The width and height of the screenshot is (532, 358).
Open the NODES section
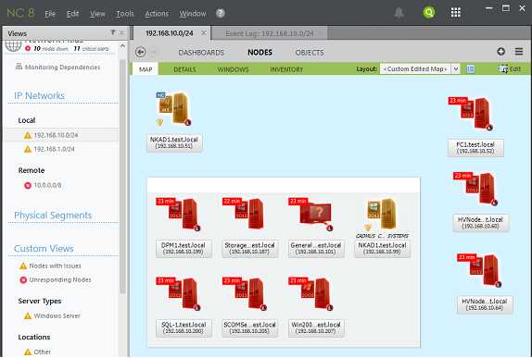pyautogui.click(x=260, y=52)
